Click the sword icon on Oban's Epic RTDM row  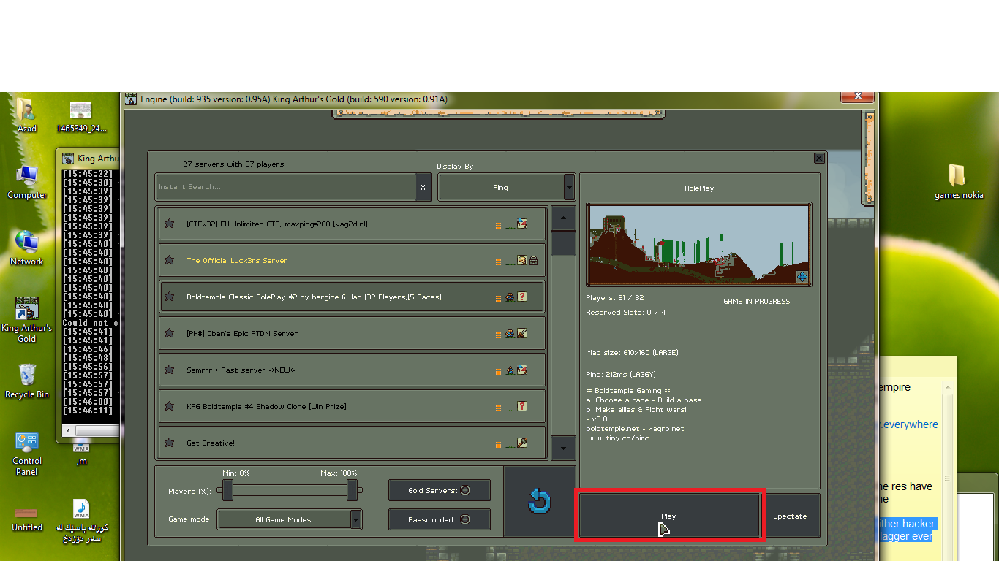(x=522, y=333)
